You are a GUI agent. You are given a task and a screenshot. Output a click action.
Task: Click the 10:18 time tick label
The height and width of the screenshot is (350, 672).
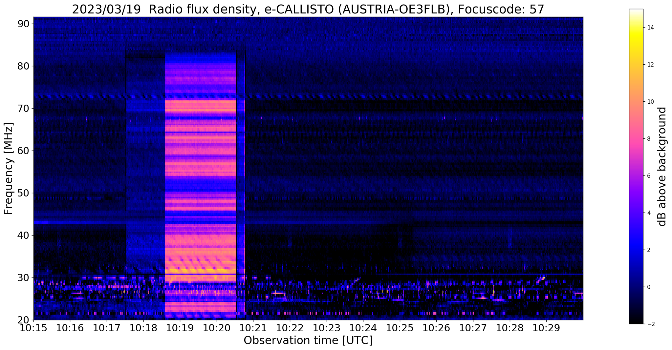pos(143,327)
